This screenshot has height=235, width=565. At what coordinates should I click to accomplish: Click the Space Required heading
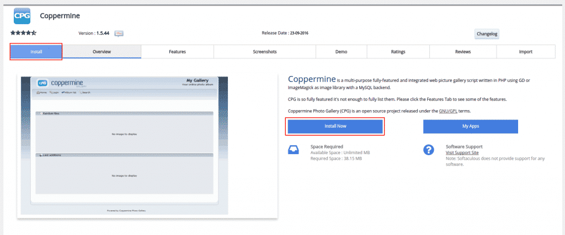pos(327,146)
